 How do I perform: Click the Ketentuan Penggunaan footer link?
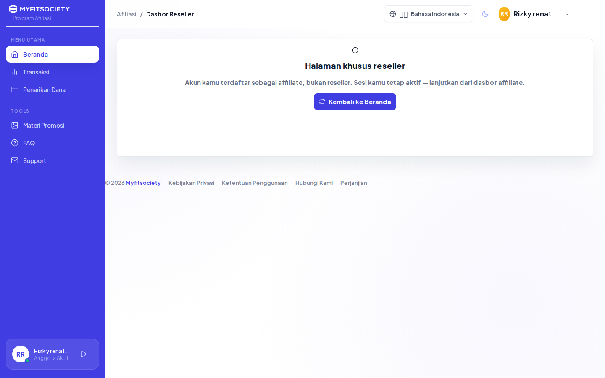coord(255,183)
